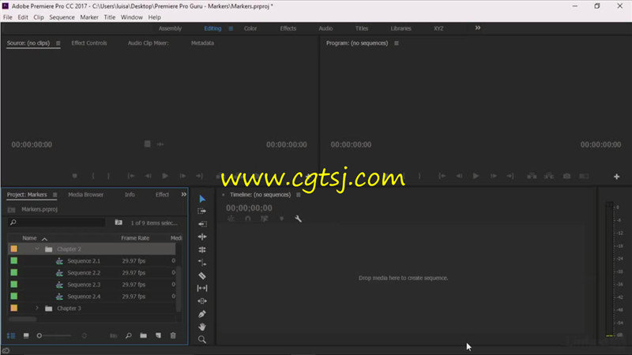Click the search bin folder icon
The image size is (632, 355).
(x=118, y=222)
